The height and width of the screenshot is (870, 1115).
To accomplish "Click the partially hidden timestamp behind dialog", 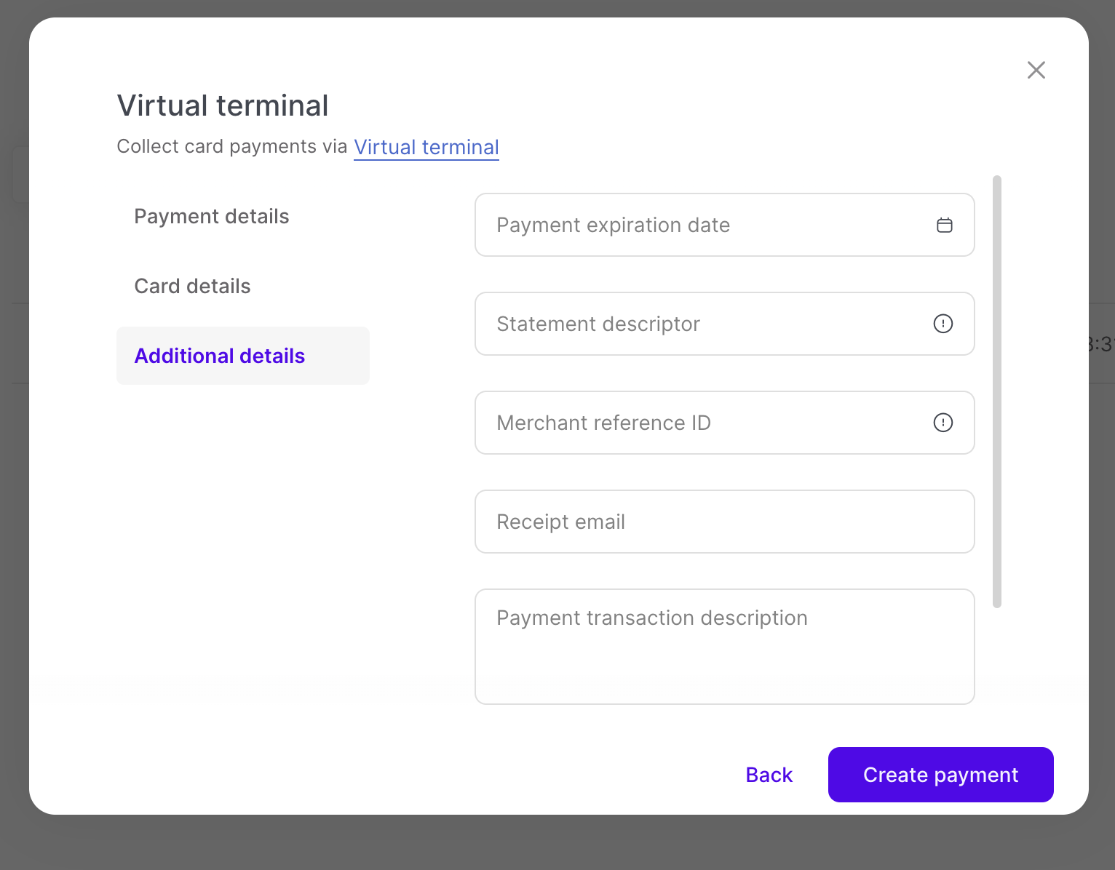I will pyautogui.click(x=1102, y=344).
